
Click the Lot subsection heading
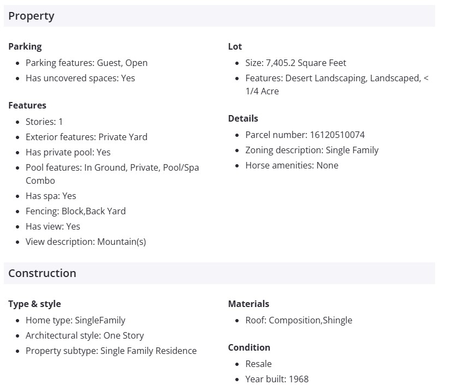tap(235, 46)
